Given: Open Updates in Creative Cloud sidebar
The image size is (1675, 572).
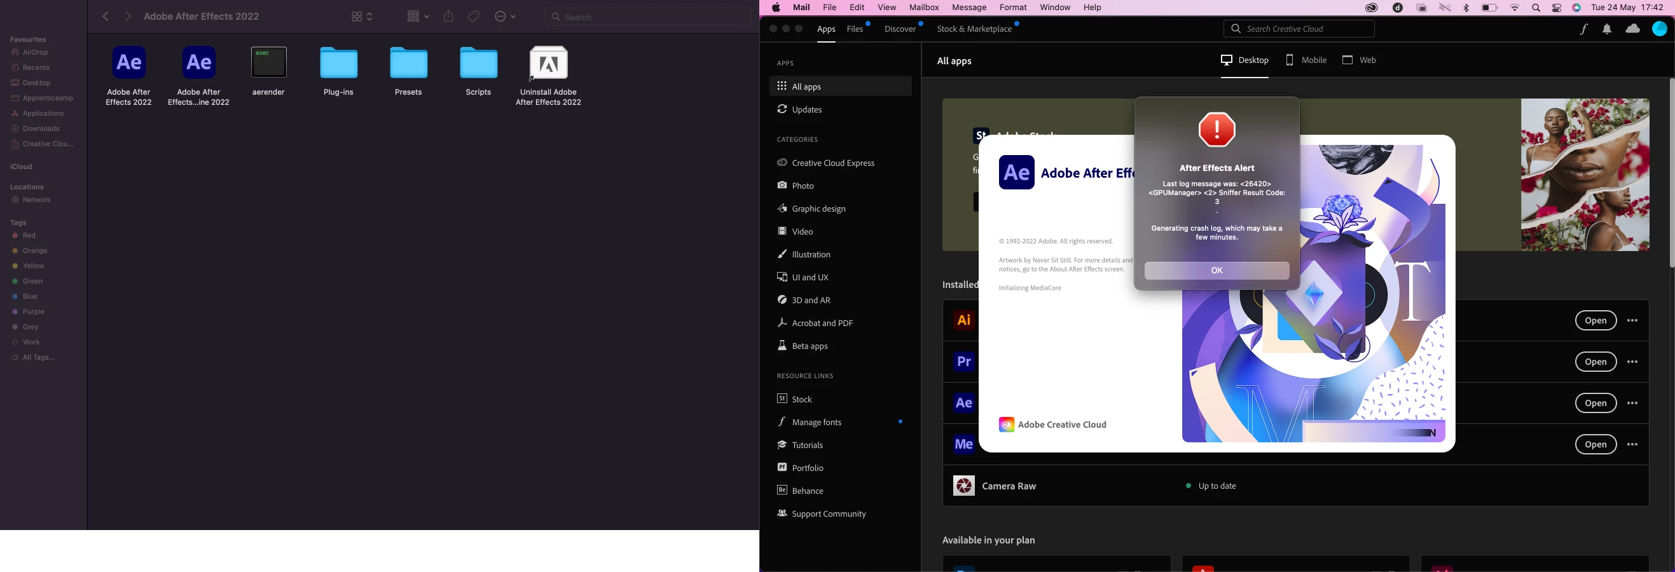Looking at the screenshot, I should pos(801,109).
